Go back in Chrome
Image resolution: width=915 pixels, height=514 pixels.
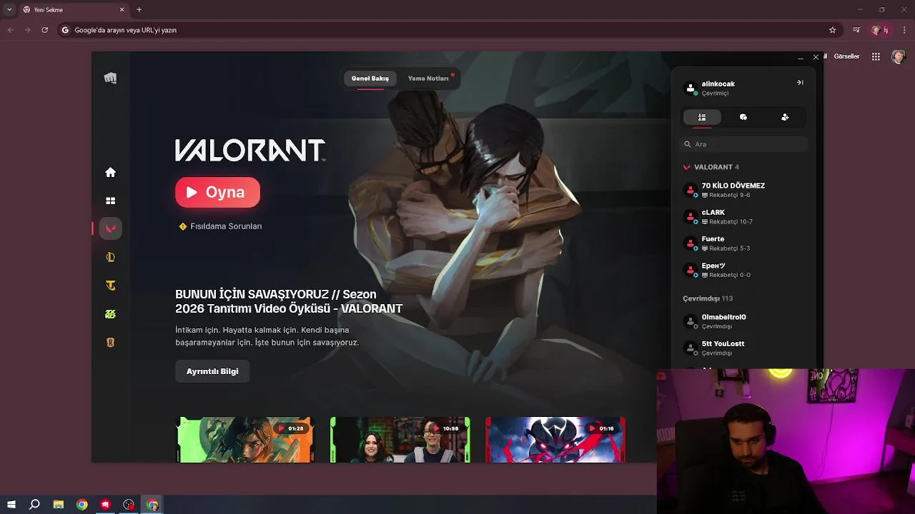(10, 30)
